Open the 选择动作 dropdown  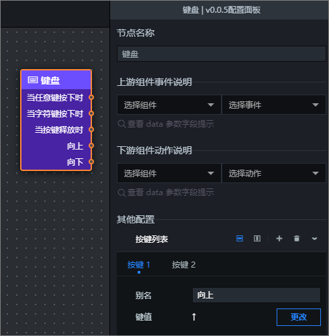[274, 173]
